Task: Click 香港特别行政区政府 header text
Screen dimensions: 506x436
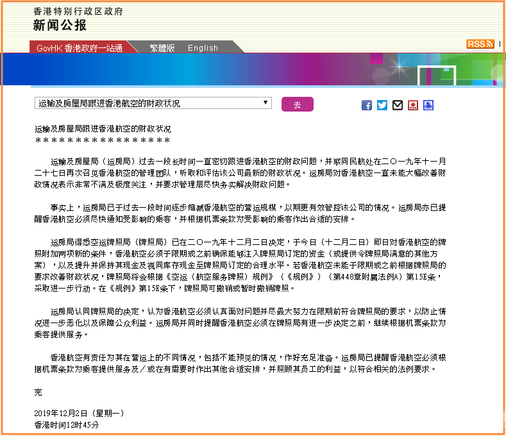Action: [x=78, y=12]
